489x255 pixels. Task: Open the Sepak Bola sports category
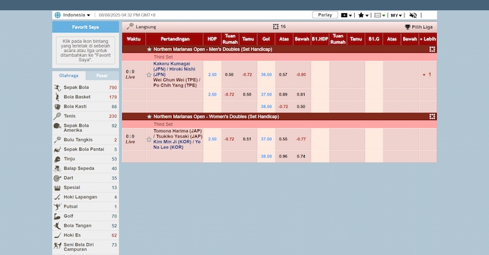click(85, 88)
